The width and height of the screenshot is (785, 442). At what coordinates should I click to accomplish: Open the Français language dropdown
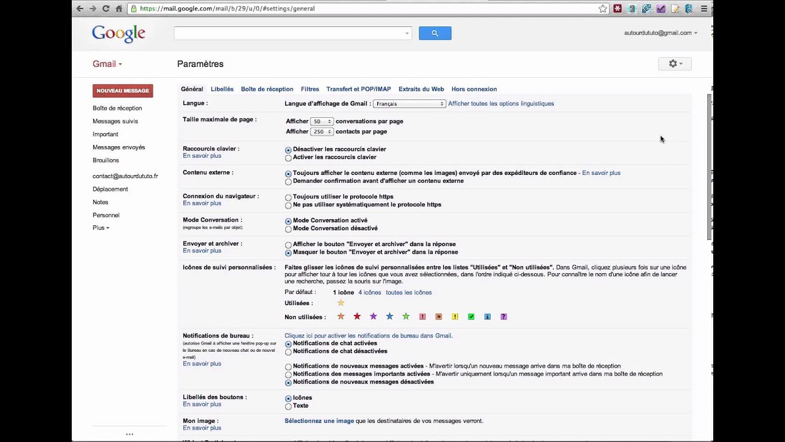click(x=409, y=104)
